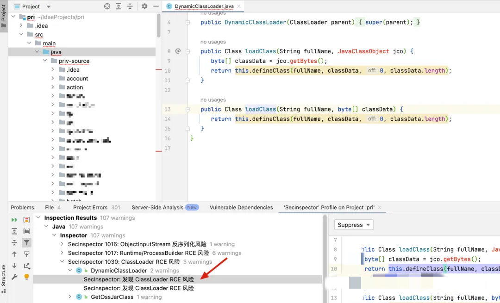Select the second ClassLoader RCE warning entry
The image size is (500, 303).
click(x=139, y=288)
